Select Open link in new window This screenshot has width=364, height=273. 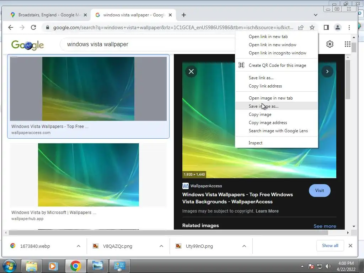coord(277,44)
